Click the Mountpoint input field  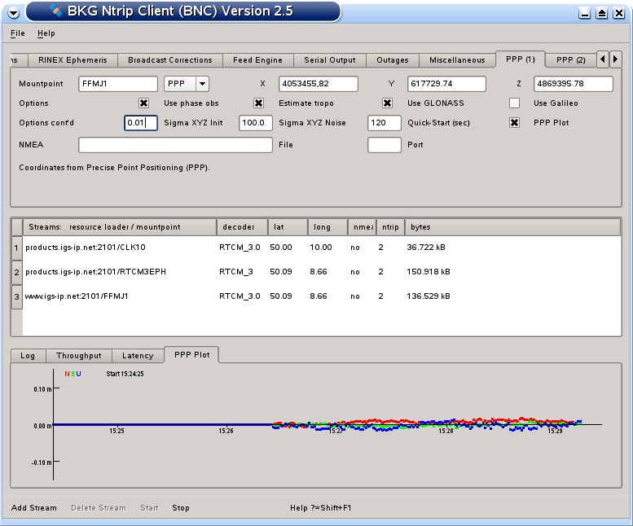coord(118,84)
